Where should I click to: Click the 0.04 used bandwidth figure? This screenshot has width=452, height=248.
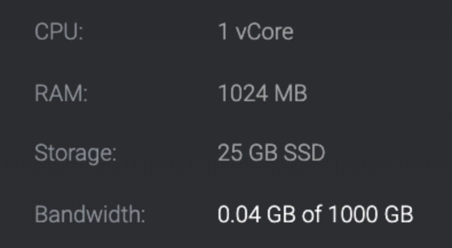(239, 215)
